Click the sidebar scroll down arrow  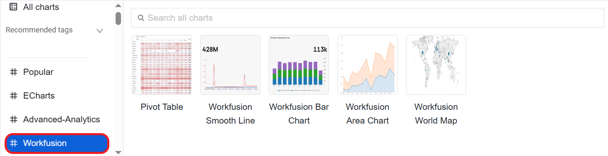point(118,153)
